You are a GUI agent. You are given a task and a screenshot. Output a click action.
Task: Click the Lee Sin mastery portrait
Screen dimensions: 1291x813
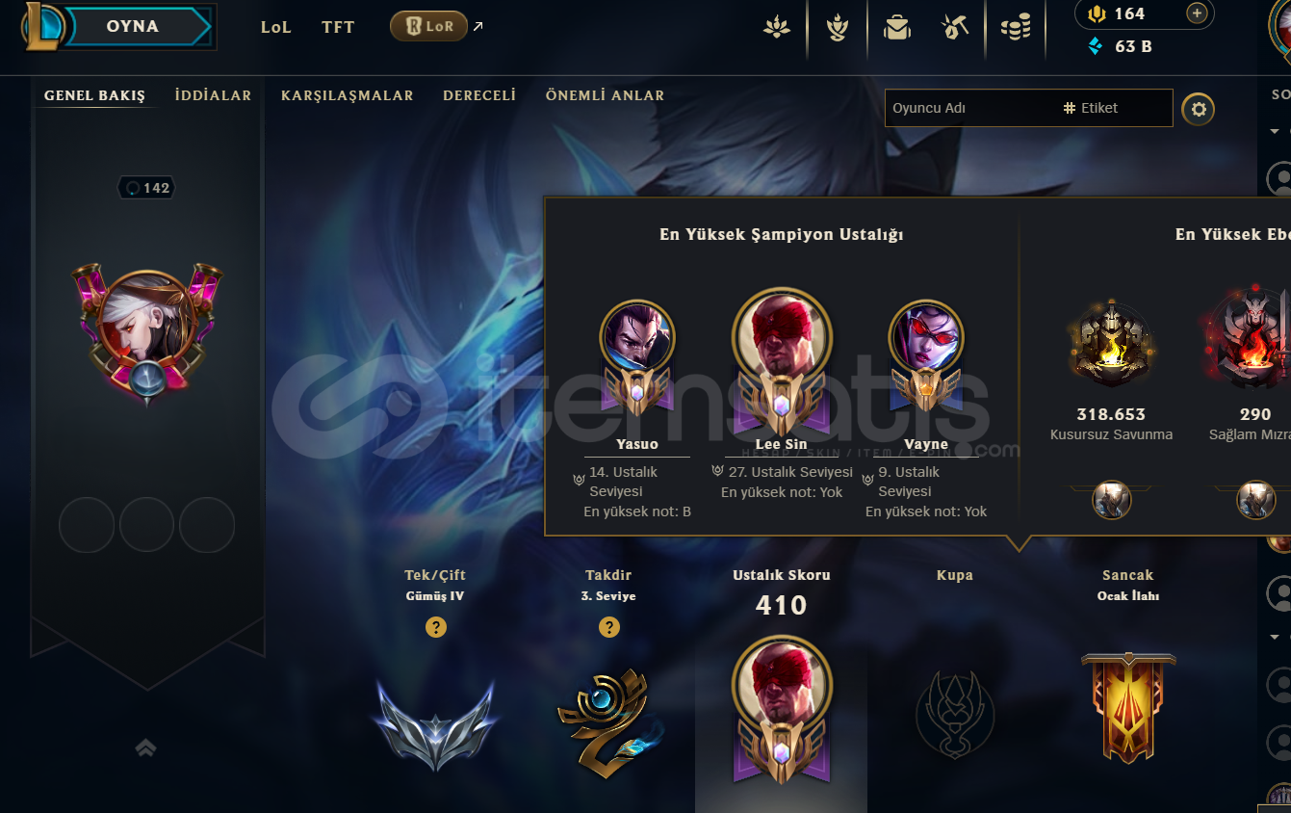click(782, 337)
